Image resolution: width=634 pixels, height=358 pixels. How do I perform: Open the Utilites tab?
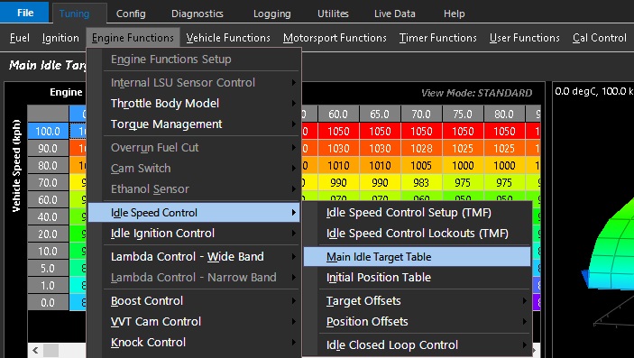pos(333,14)
